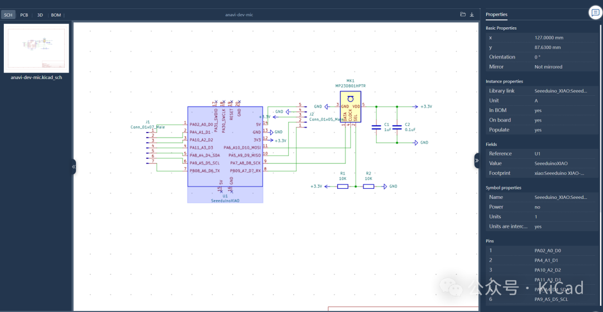Viewport: 603px width, 312px height.
Task: Open the PCB tab
Action: [24, 15]
